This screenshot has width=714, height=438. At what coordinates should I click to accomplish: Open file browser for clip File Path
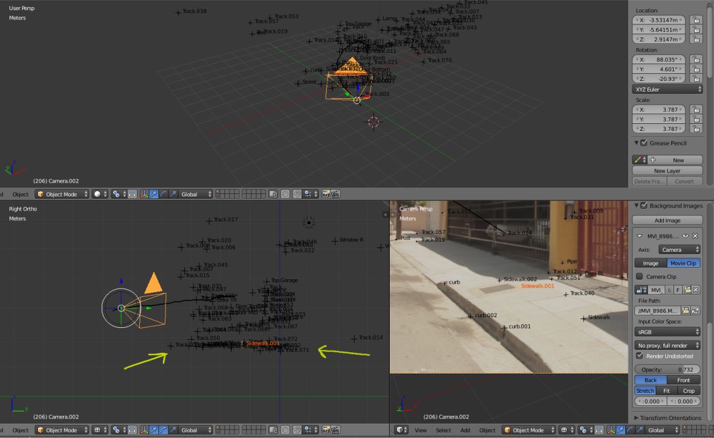tap(685, 310)
